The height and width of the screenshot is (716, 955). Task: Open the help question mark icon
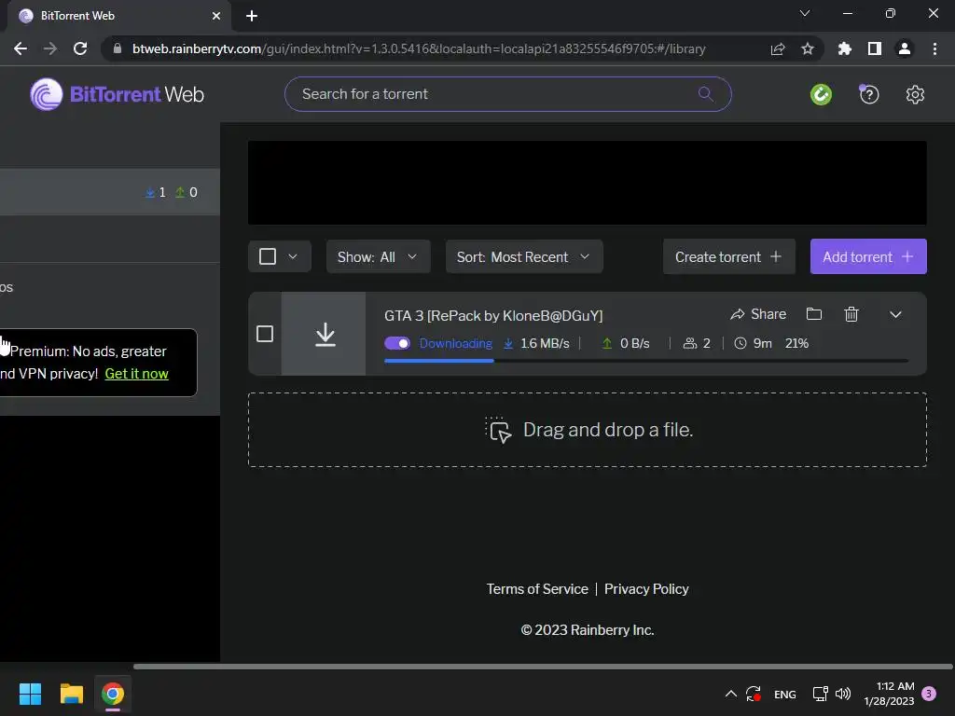[868, 94]
